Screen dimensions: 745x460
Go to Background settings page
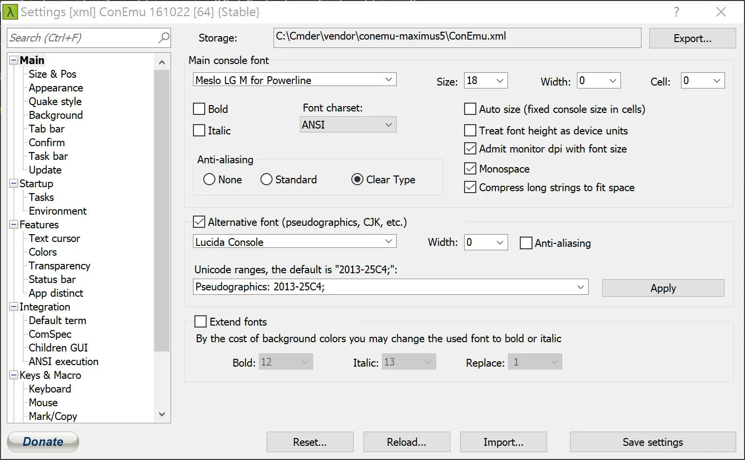pos(56,115)
